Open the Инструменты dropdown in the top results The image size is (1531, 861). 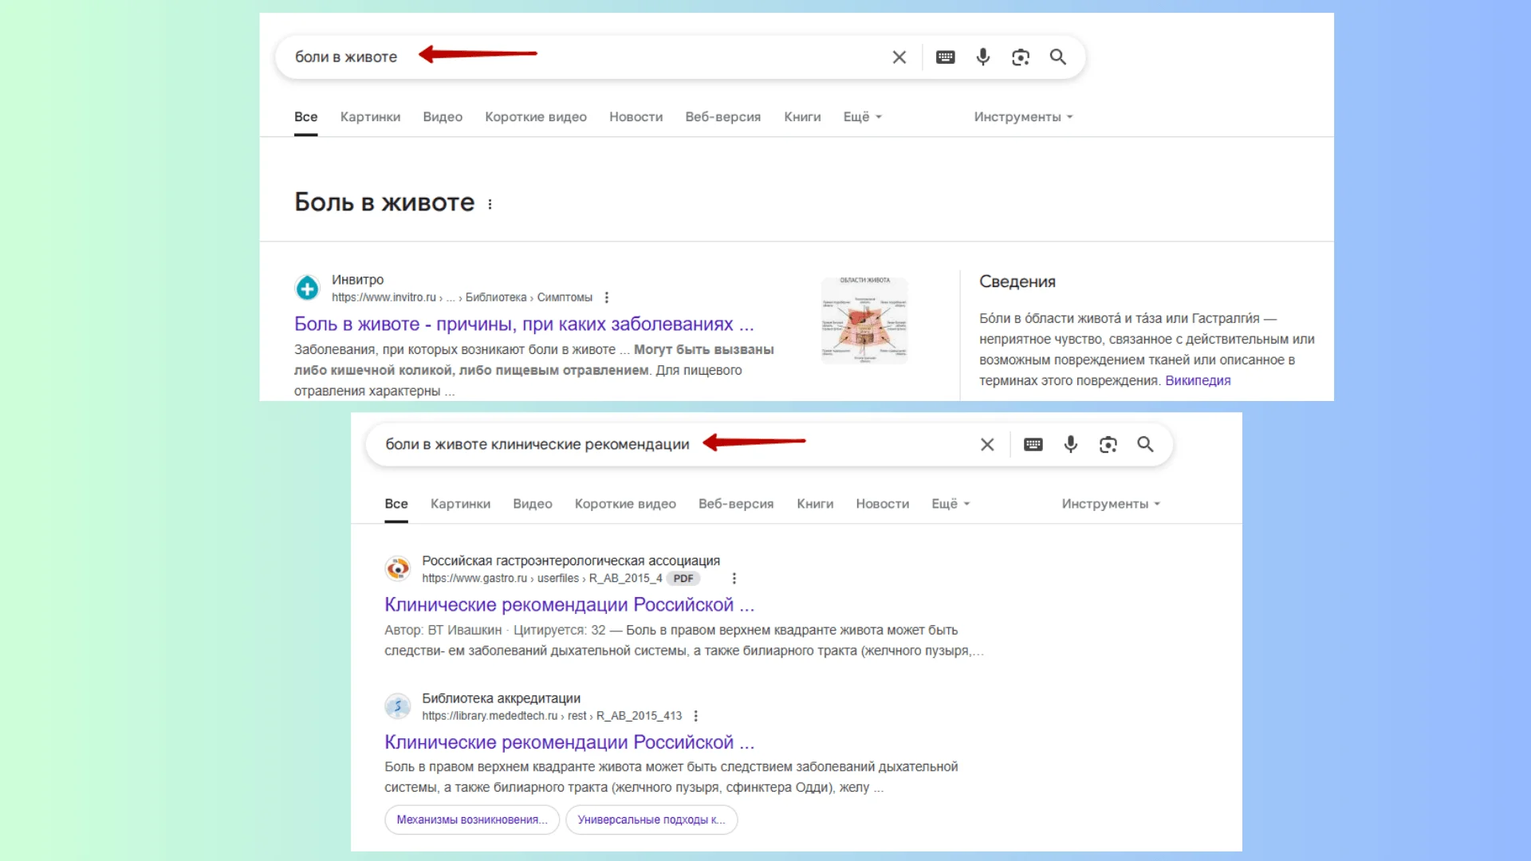[x=1022, y=117]
